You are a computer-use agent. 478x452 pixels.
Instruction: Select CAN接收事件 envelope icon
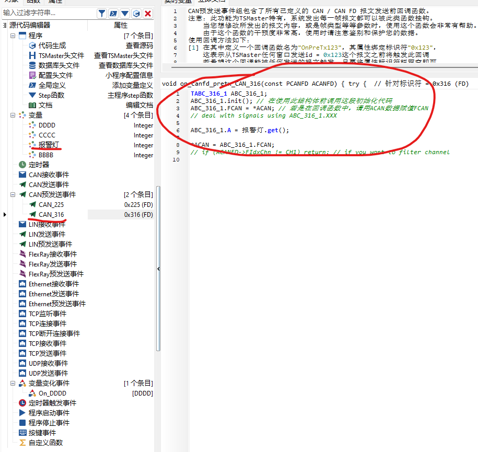(22, 175)
